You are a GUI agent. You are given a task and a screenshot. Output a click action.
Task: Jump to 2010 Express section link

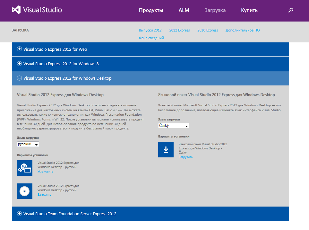[x=208, y=30]
